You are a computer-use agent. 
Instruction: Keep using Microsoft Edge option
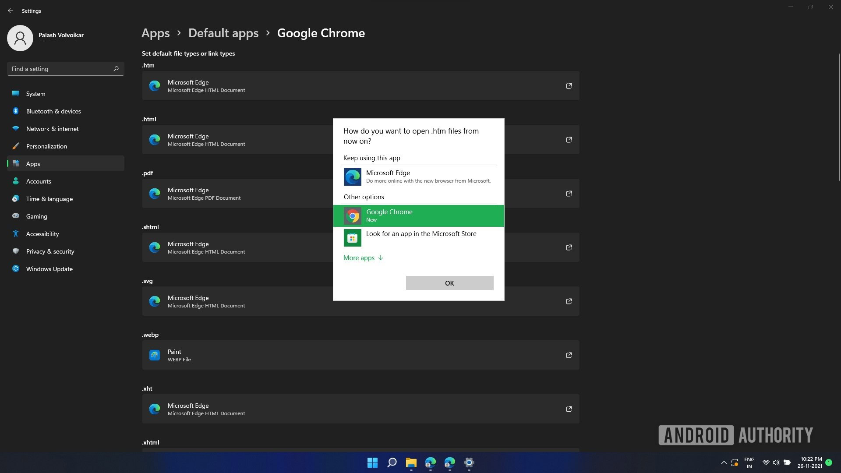click(418, 177)
